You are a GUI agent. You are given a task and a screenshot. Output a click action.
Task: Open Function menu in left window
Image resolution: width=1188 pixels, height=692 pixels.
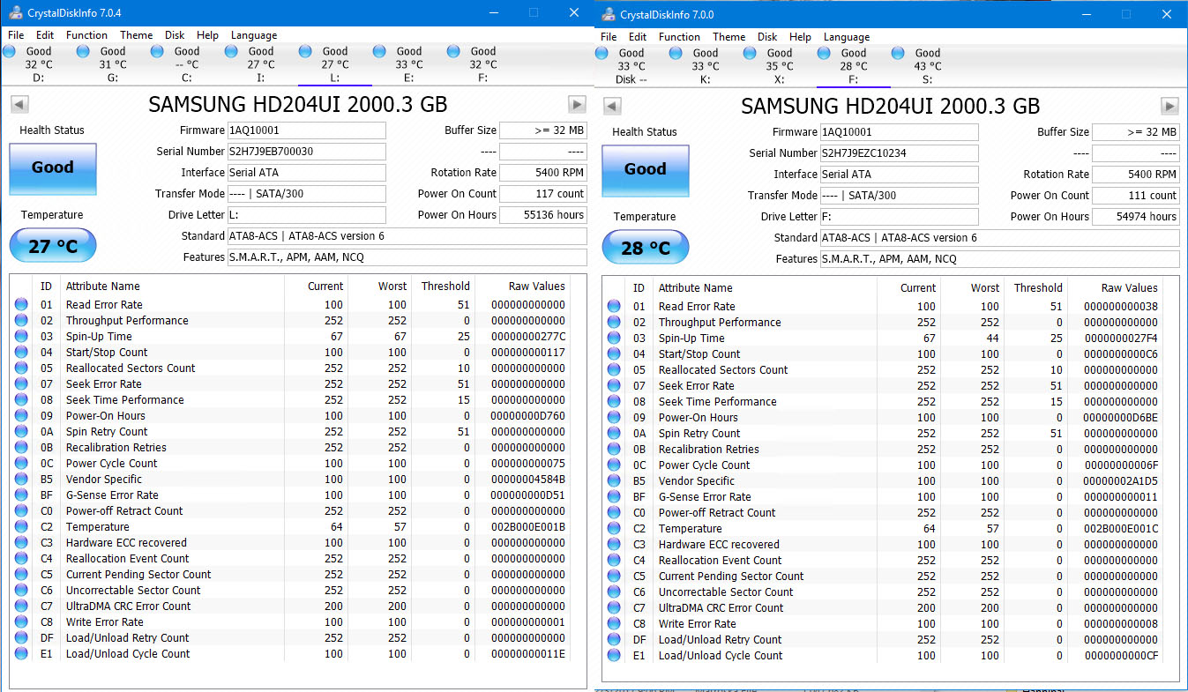(86, 35)
